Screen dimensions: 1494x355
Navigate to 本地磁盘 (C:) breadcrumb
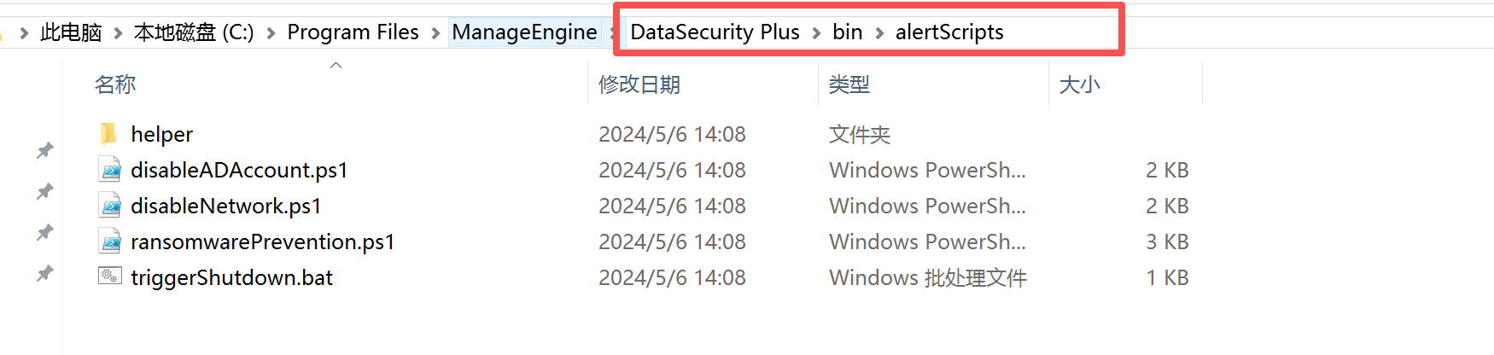(194, 32)
